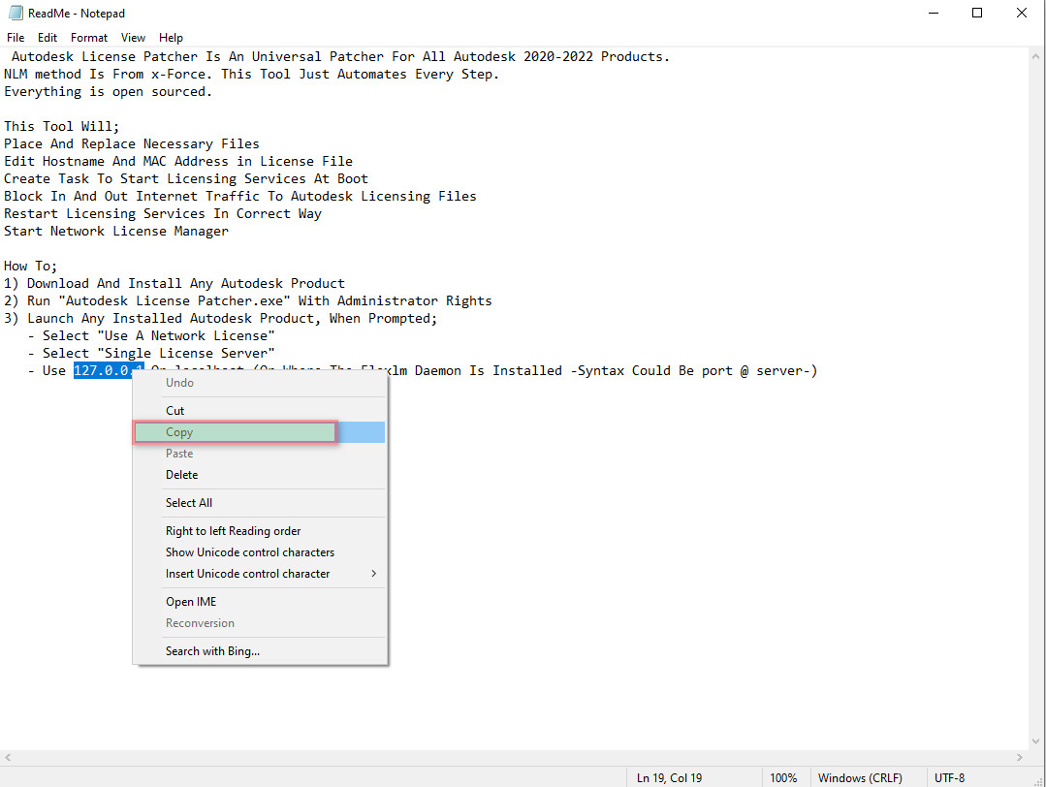
Task: Minimize the Notepad window
Action: coord(933,14)
